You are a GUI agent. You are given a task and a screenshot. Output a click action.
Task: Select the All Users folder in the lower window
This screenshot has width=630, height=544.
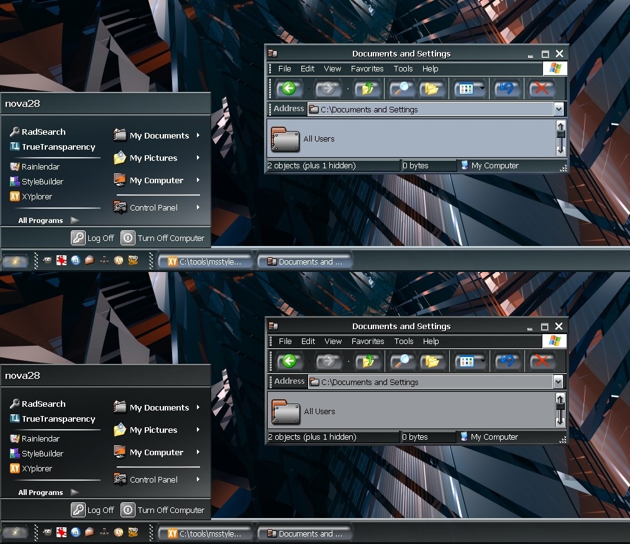click(304, 412)
